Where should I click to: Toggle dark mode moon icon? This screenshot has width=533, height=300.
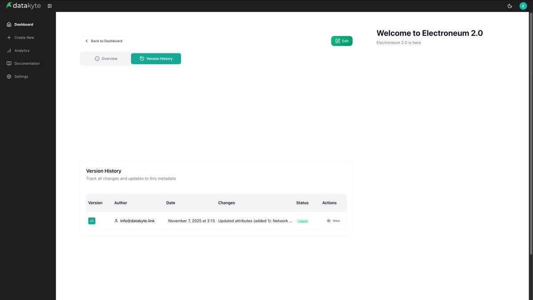point(510,6)
